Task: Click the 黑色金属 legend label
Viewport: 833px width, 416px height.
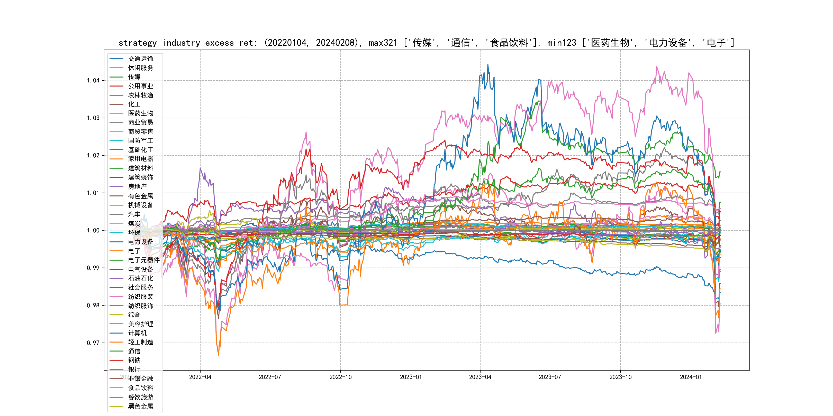Action: click(140, 406)
